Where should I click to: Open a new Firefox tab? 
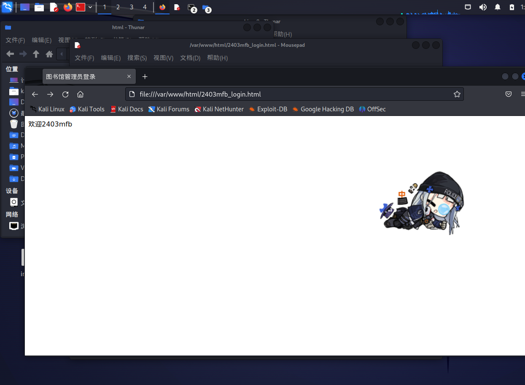[x=145, y=76]
